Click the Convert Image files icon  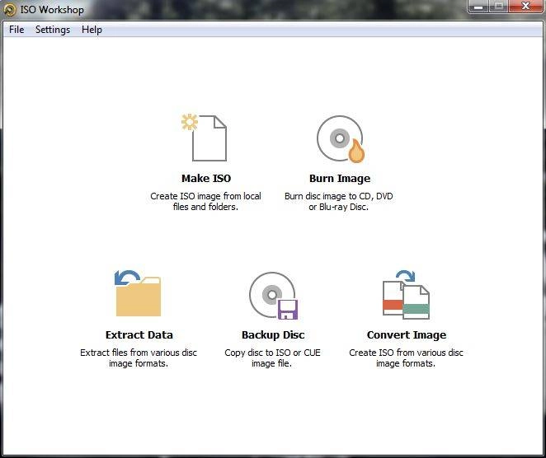[406, 295]
